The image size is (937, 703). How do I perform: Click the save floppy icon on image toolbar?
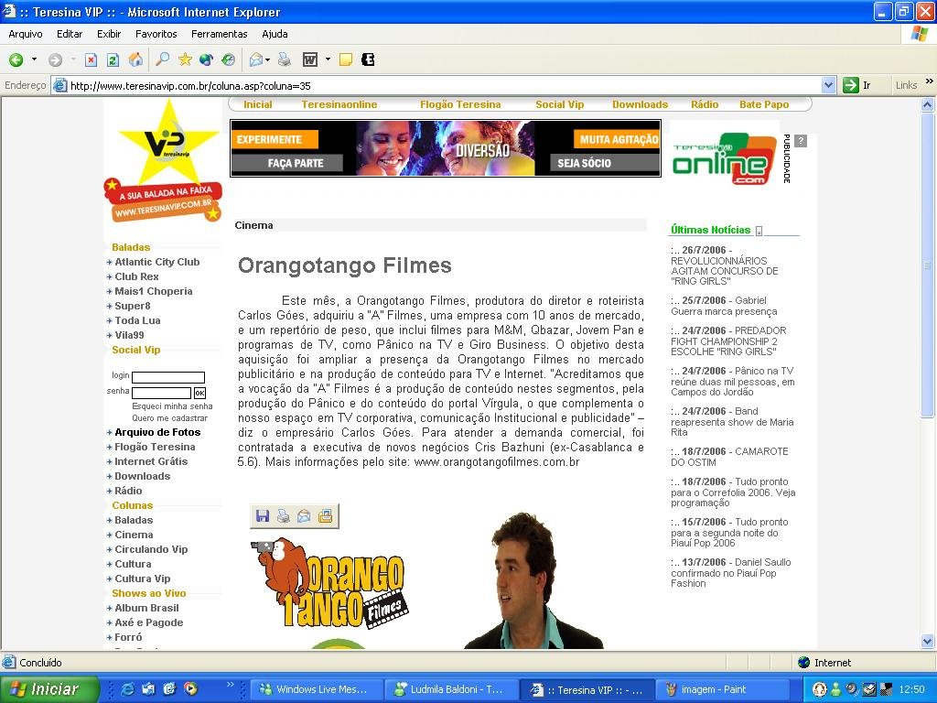[x=263, y=516]
